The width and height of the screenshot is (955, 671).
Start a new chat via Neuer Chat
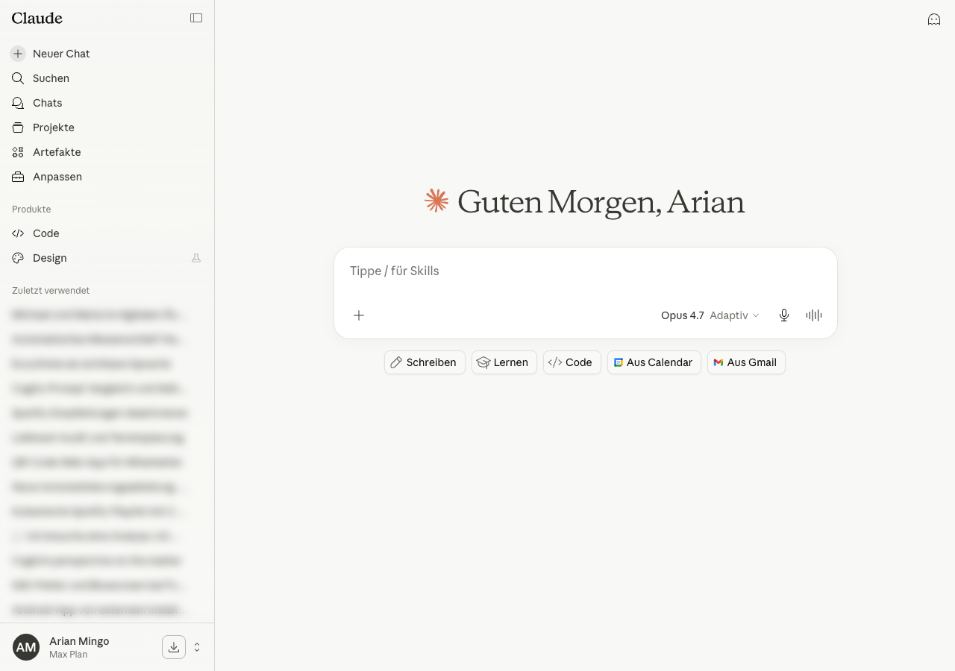click(107, 54)
